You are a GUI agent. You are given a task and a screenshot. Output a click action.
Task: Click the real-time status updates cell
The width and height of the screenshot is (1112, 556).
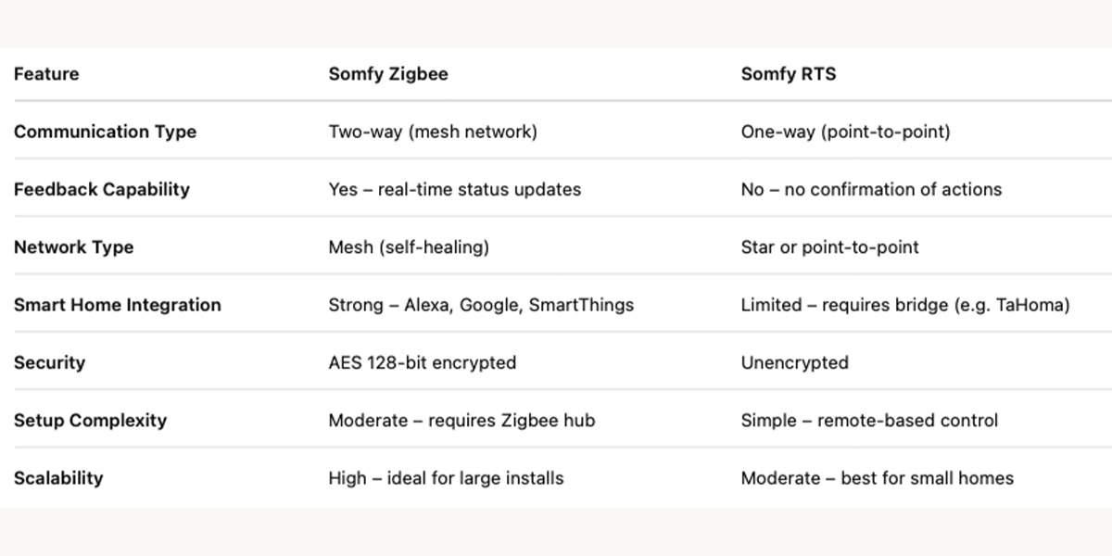(455, 189)
